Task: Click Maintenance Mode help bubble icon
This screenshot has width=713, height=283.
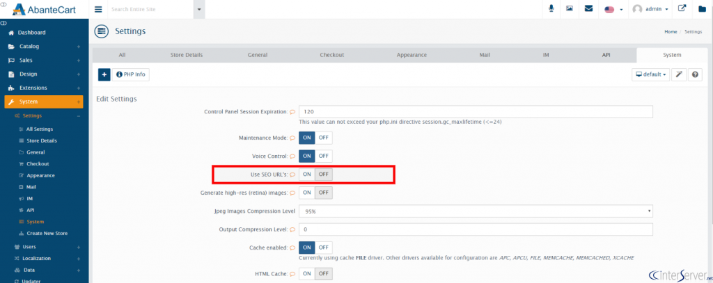Action: click(293, 138)
